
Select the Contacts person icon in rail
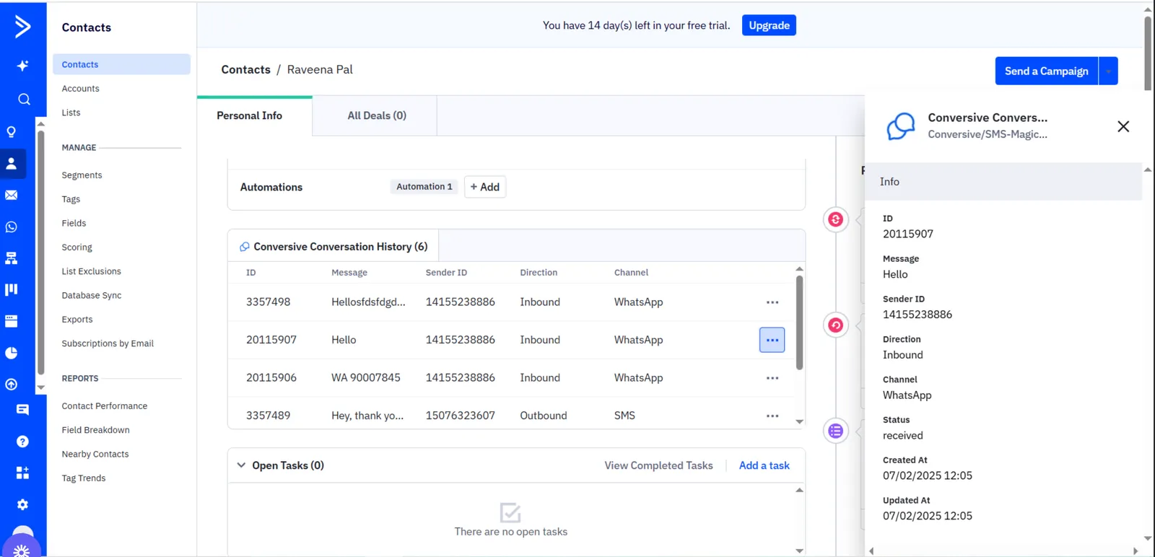12,164
